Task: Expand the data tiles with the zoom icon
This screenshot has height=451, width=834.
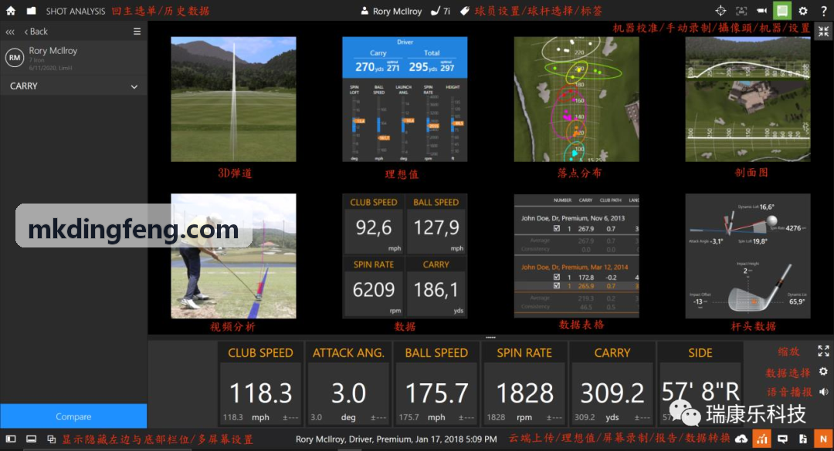Action: (x=823, y=351)
